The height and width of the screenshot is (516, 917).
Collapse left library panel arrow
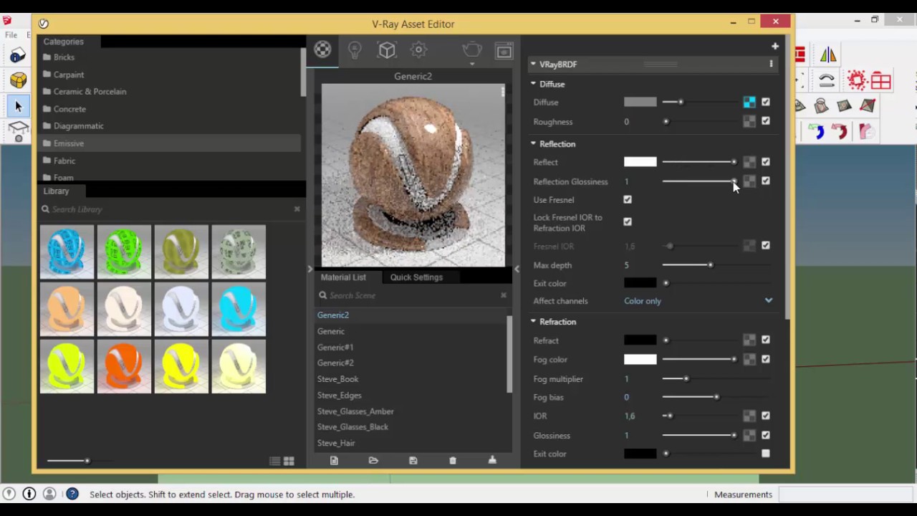(309, 269)
